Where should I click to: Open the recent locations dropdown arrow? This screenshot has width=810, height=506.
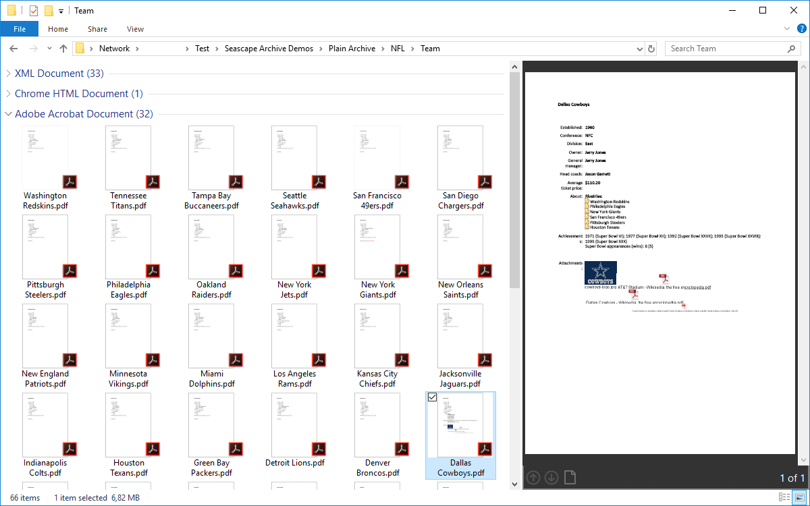click(48, 49)
